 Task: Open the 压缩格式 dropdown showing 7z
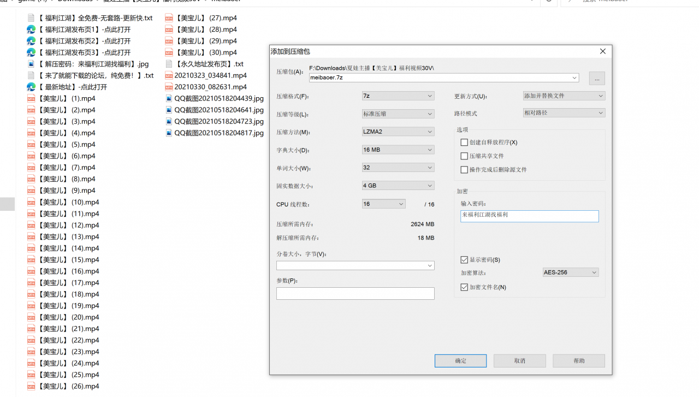[x=398, y=96]
